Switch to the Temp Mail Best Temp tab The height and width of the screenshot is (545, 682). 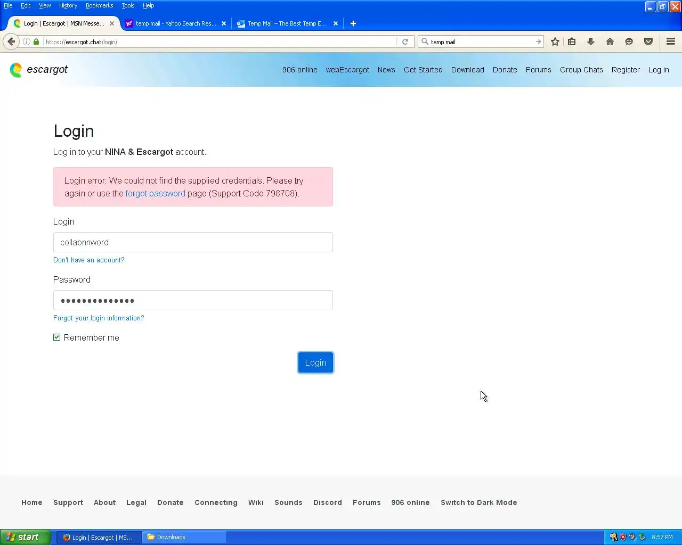pos(287,23)
